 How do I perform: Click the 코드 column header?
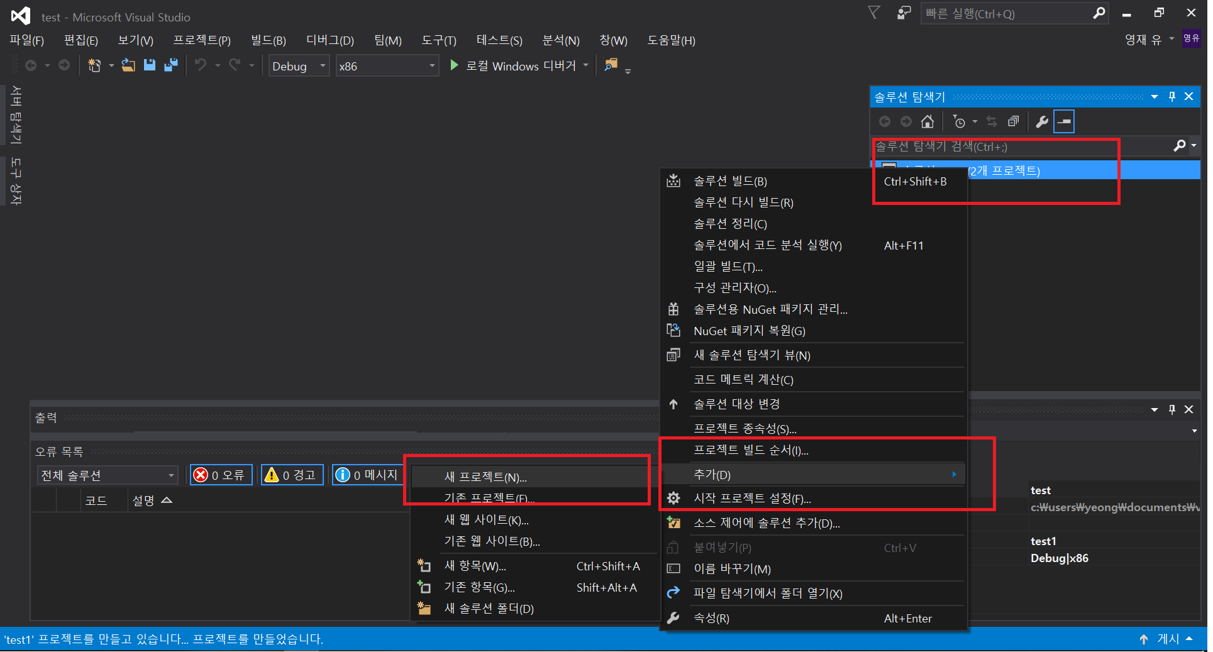(x=96, y=500)
